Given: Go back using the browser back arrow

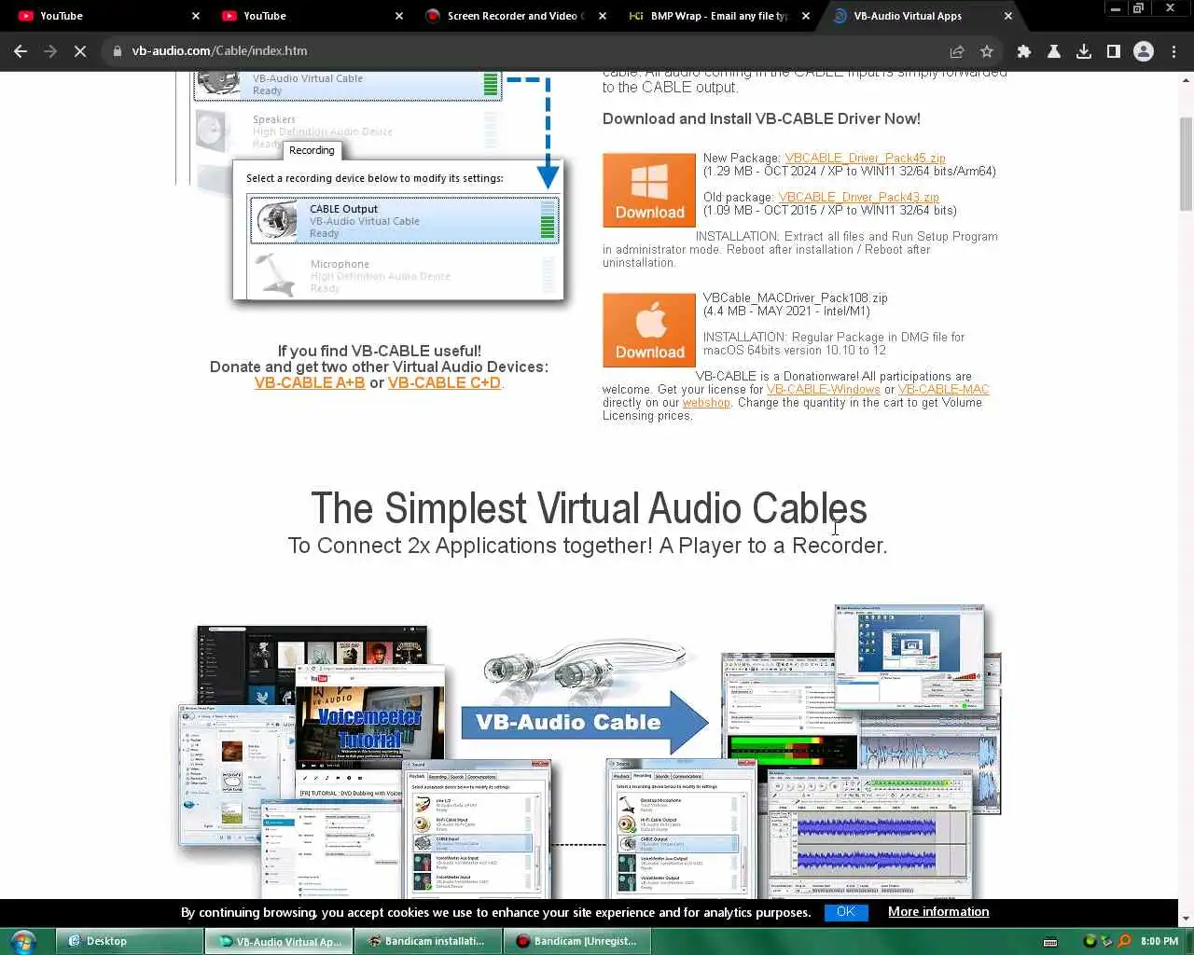Looking at the screenshot, I should click(x=21, y=51).
